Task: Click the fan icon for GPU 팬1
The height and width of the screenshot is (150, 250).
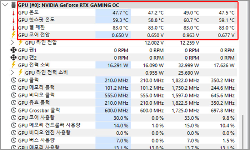Action: [x=14, y=50]
